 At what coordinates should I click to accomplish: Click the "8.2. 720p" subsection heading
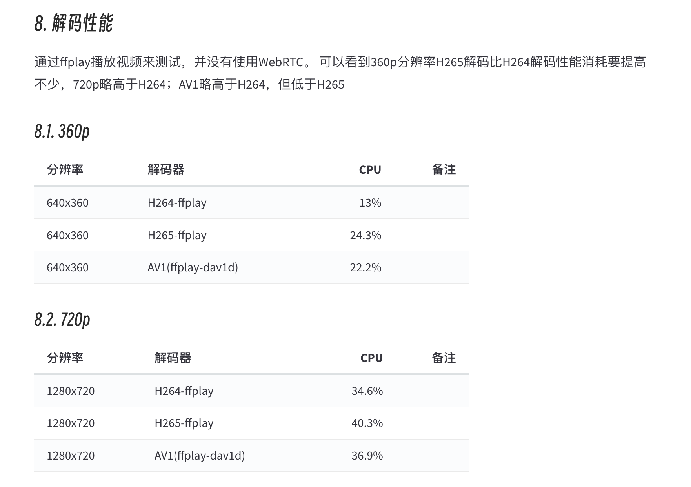(x=62, y=320)
